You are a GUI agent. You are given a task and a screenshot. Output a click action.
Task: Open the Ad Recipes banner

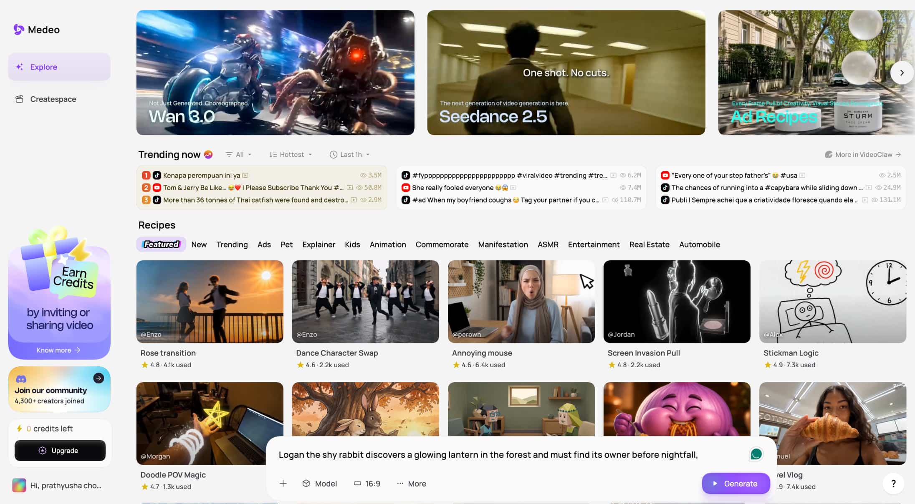(x=816, y=73)
